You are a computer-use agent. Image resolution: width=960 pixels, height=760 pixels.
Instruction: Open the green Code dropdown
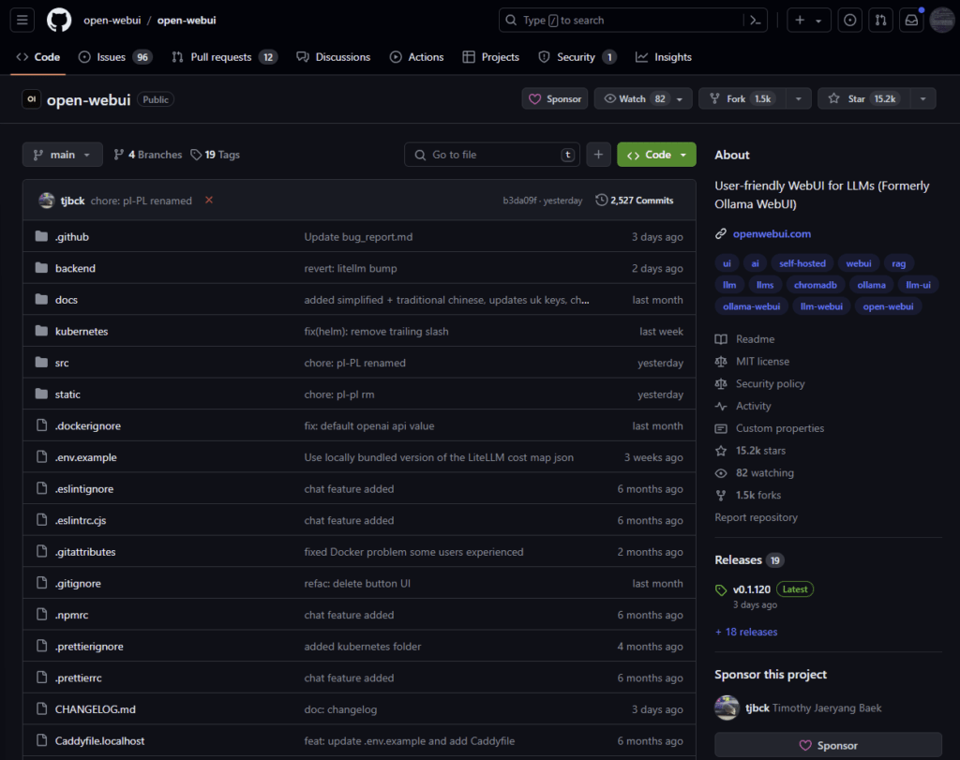(x=656, y=155)
